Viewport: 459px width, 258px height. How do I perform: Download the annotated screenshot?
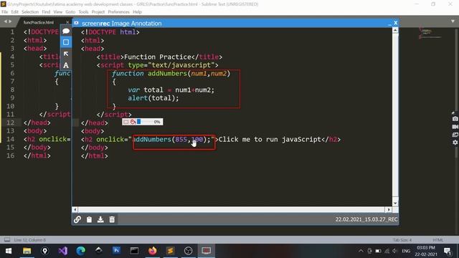pyautogui.click(x=100, y=219)
